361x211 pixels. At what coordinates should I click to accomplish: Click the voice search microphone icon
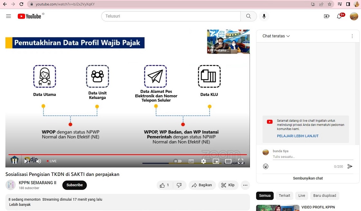(x=264, y=16)
